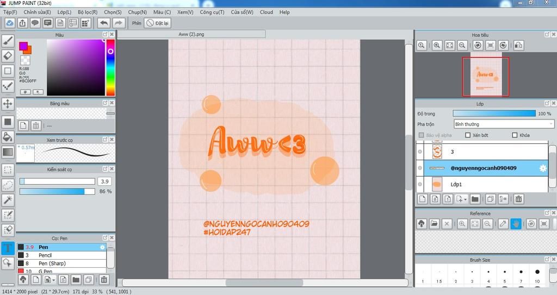Add new folder in Layers panel
This screenshot has width=557, height=295.
(475, 199)
